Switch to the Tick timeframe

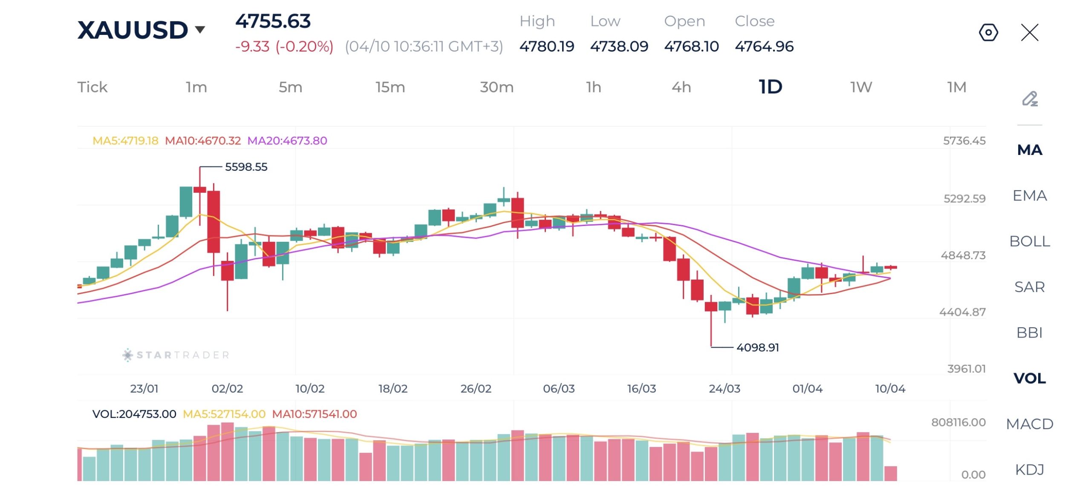(92, 87)
